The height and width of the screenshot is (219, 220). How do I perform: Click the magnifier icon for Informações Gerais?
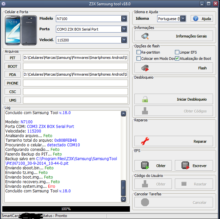point(145,36)
